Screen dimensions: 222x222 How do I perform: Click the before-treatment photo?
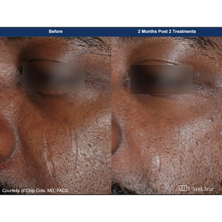pos(56,115)
